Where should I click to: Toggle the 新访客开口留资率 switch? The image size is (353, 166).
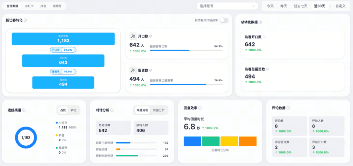point(224,20)
